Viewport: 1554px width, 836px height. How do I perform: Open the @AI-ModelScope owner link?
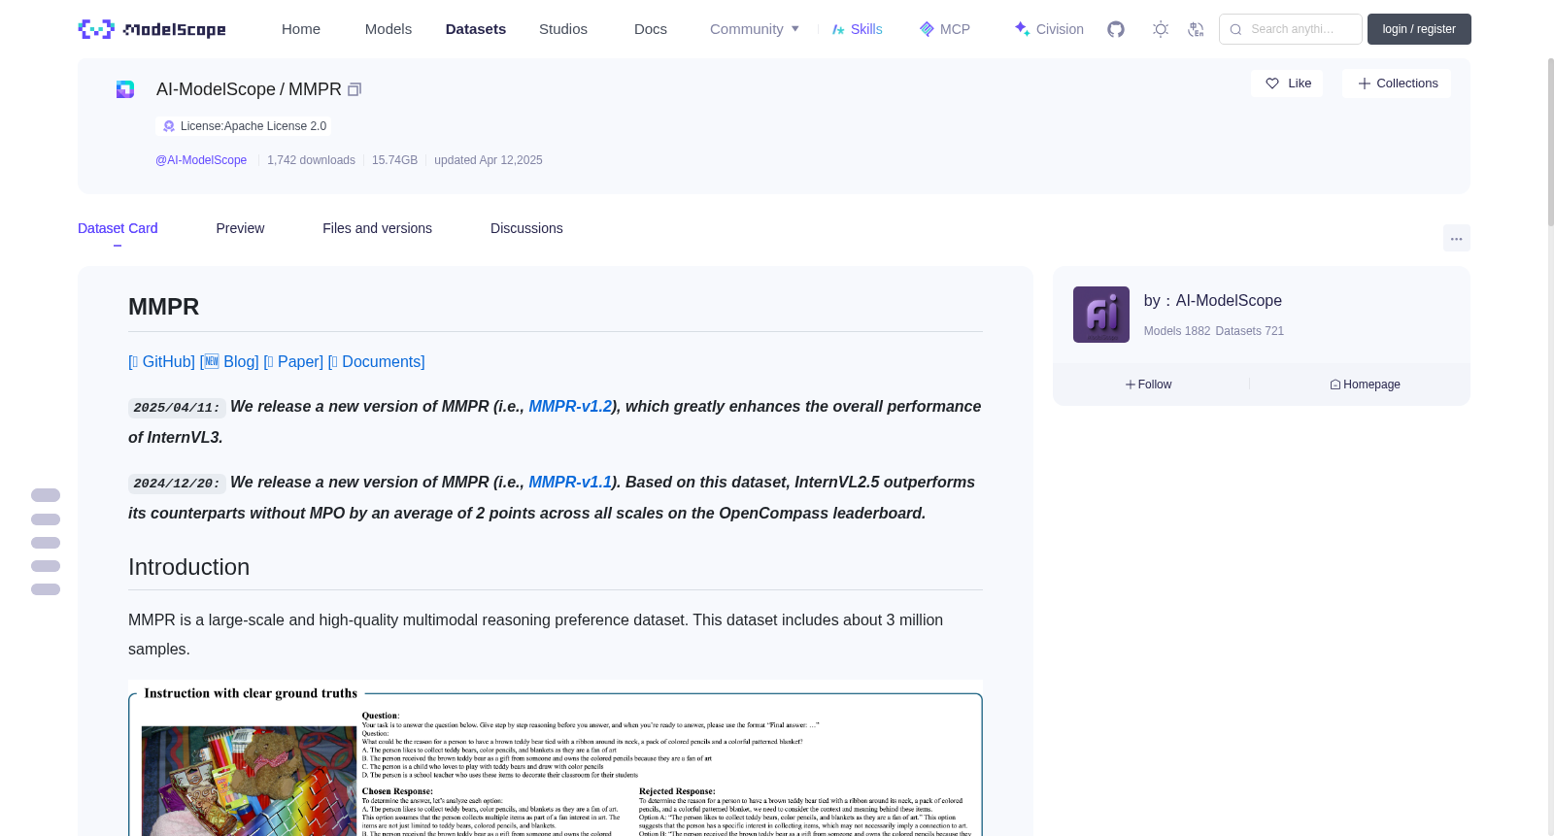point(201,160)
